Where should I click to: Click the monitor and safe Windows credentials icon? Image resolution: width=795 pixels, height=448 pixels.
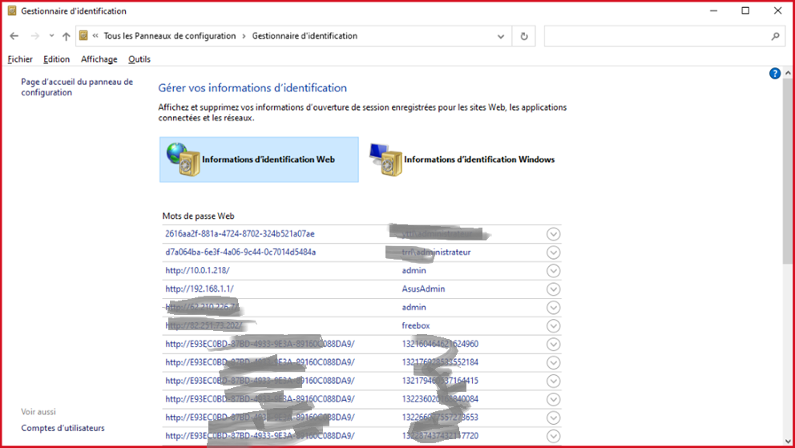385,159
